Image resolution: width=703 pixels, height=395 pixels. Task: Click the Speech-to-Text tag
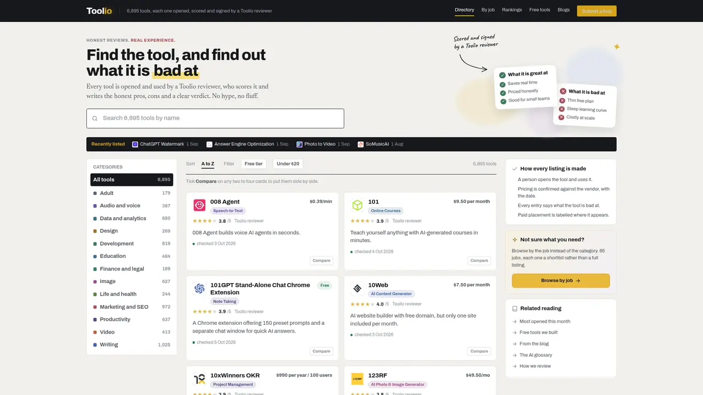pos(228,211)
